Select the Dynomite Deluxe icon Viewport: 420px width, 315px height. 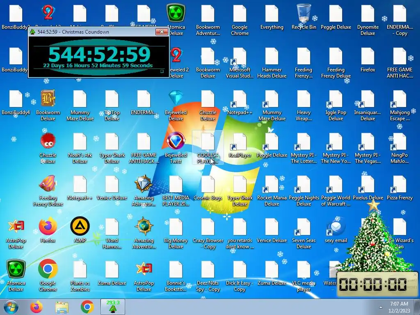(368, 21)
